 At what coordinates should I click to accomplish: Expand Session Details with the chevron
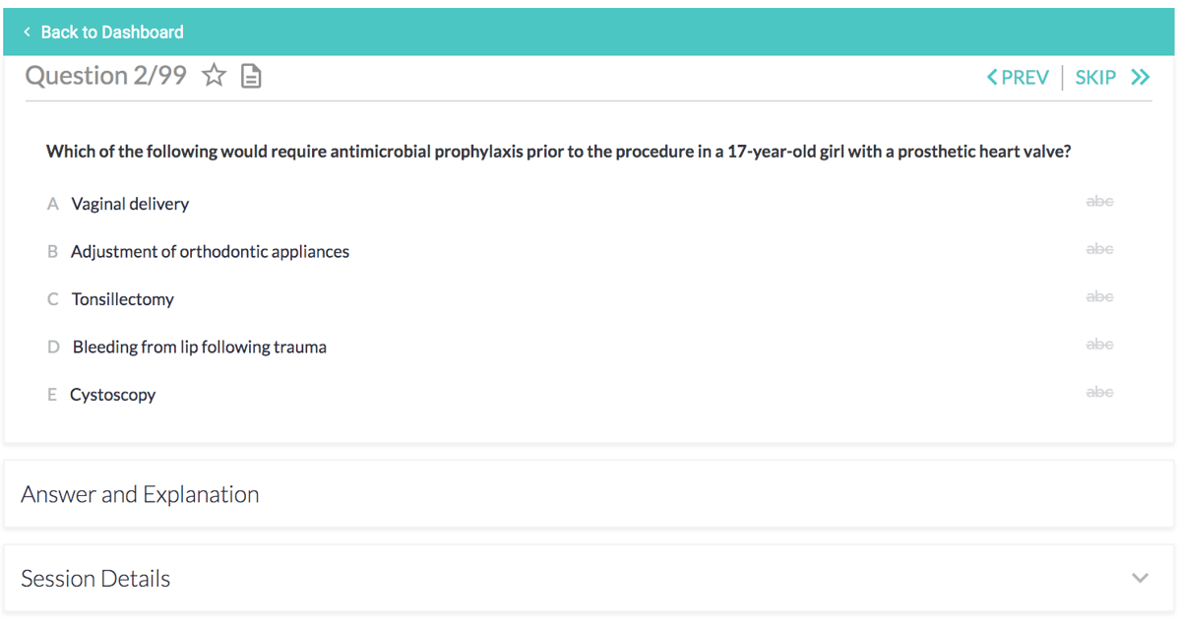pyautogui.click(x=1140, y=578)
